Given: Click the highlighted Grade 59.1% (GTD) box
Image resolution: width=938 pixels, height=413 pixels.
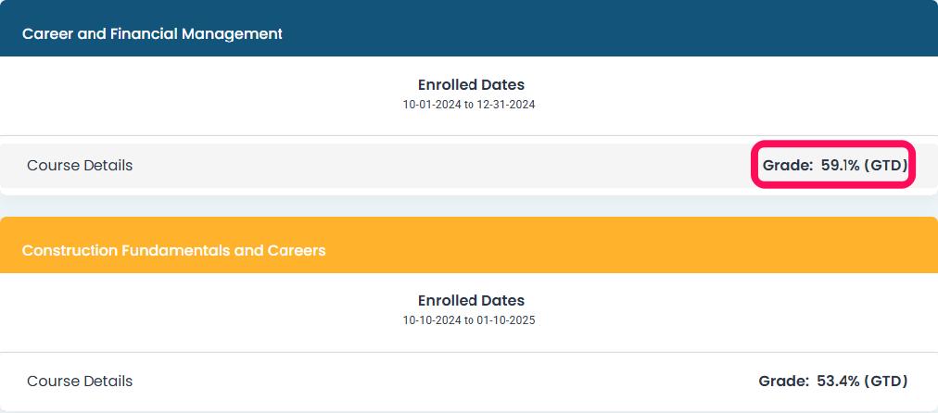Looking at the screenshot, I should (x=834, y=166).
